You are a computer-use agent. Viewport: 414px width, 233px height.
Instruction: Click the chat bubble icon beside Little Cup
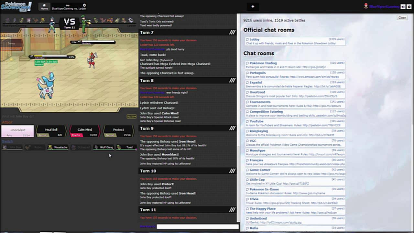247,180
